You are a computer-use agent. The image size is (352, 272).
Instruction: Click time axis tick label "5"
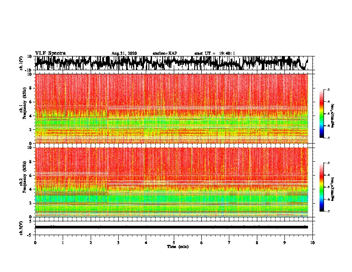[x=174, y=243]
